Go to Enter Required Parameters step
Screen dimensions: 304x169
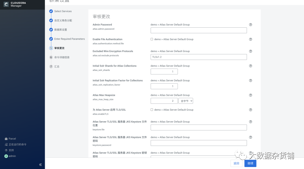69,39
